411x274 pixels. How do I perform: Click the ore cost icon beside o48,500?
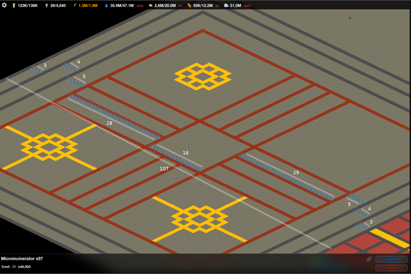(14, 267)
